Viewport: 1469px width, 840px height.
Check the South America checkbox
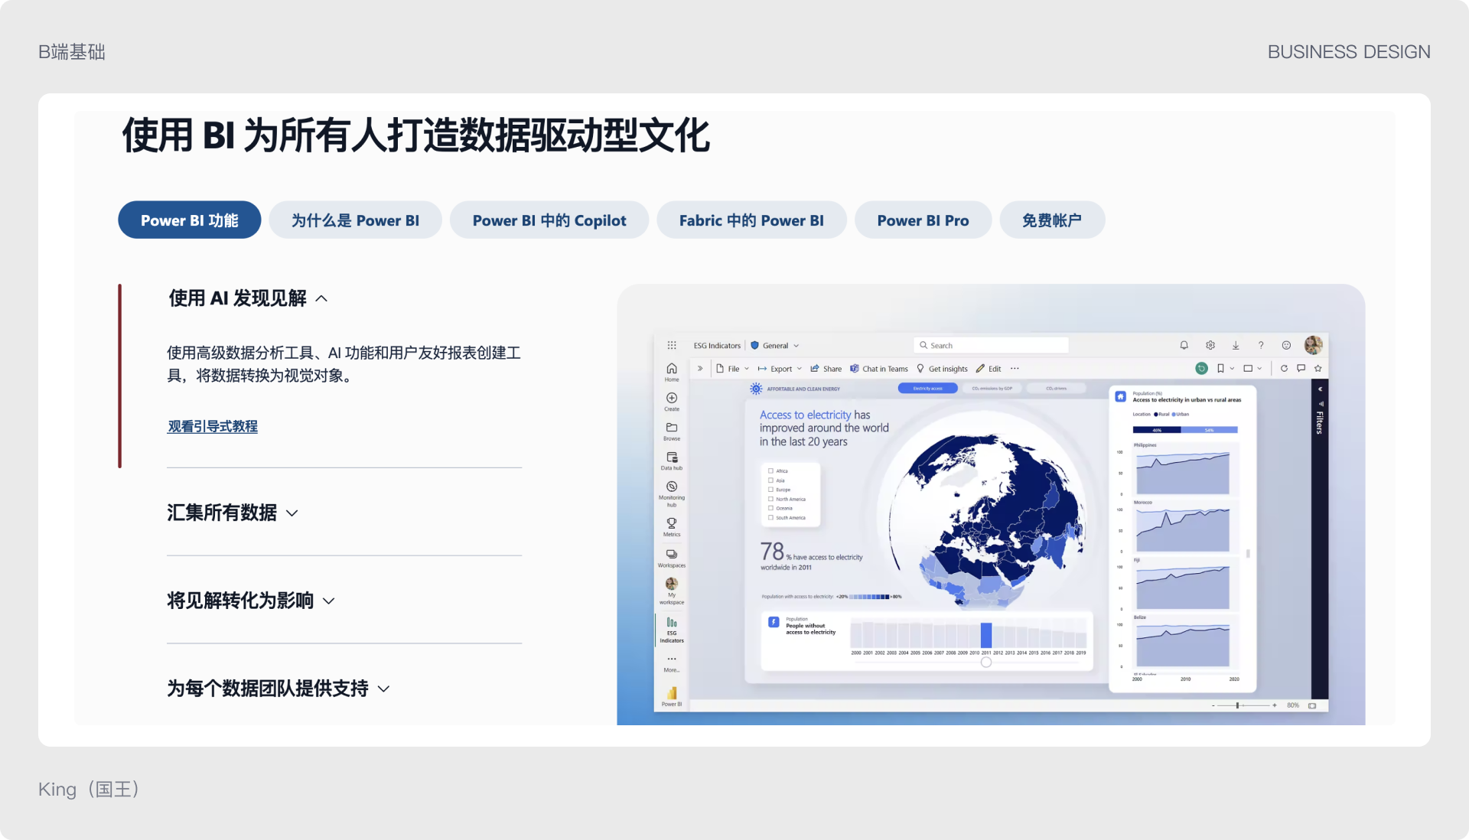point(771,518)
